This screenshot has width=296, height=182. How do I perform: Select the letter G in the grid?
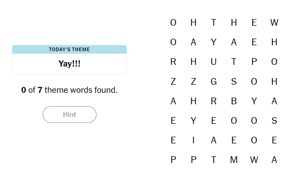coord(214,81)
